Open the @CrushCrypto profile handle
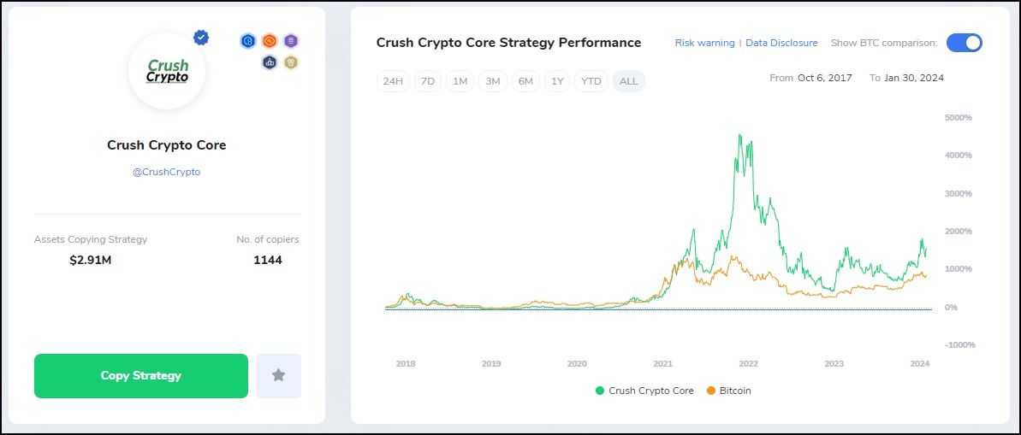Screen dimensions: 1021x435 coord(167,172)
